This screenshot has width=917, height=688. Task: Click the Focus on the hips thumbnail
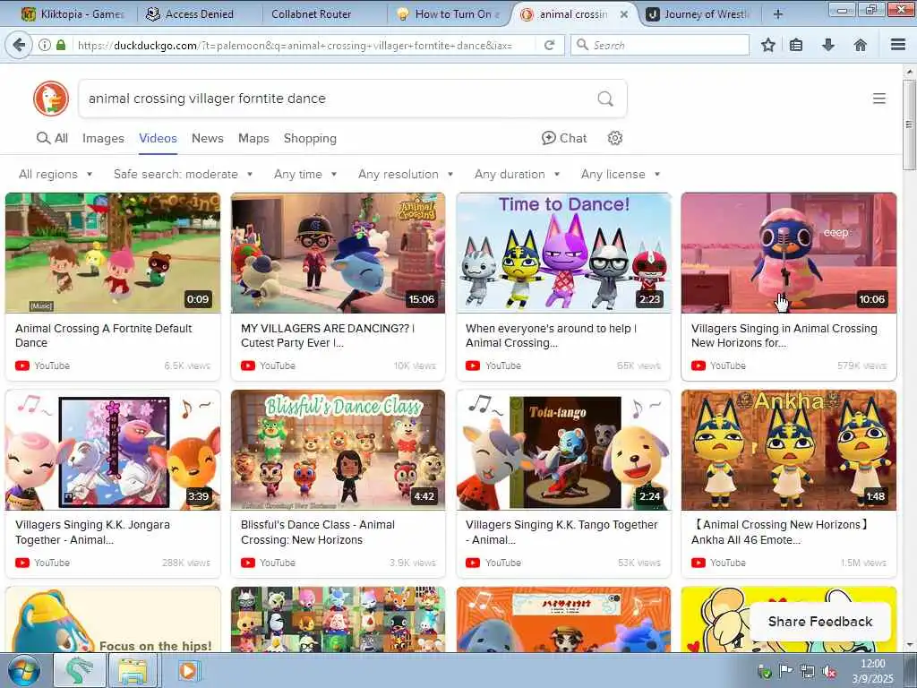point(113,620)
